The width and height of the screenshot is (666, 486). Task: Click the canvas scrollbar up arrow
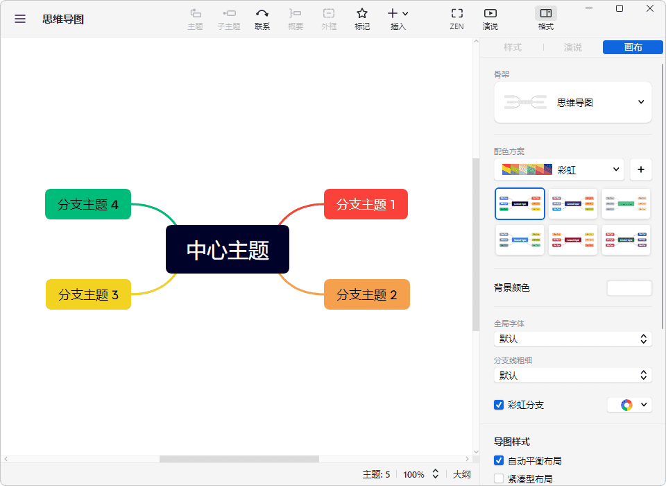pos(476,41)
